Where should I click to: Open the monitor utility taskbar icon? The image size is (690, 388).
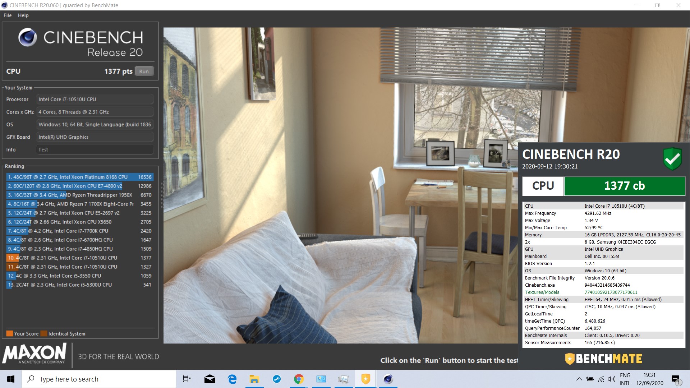click(x=321, y=379)
